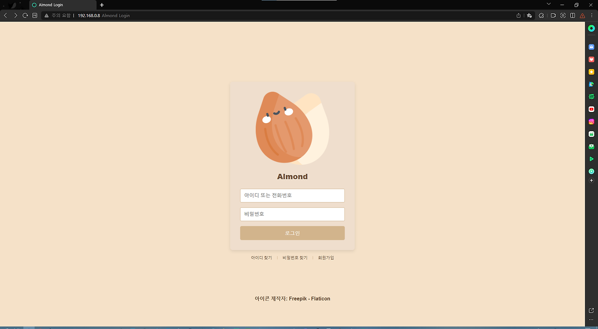
Task: Switch to the Almond Login tab
Action: pyautogui.click(x=63, y=5)
